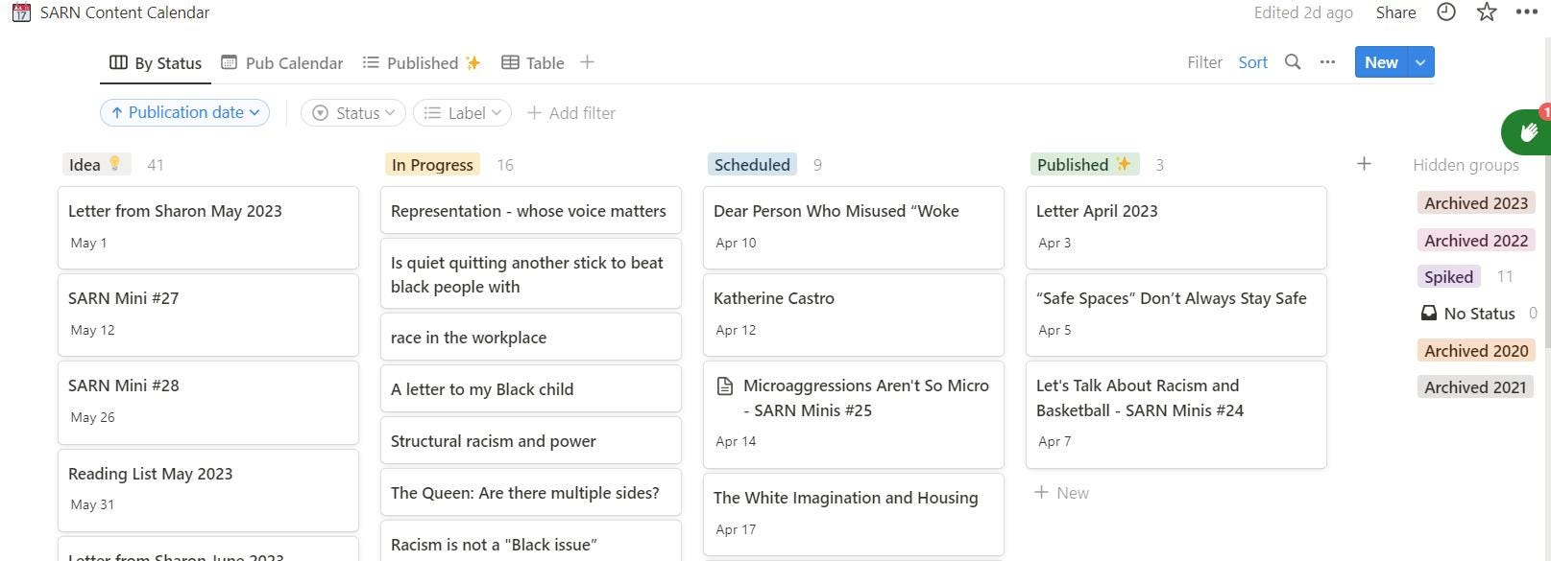Viewport: 1551px width, 561px height.
Task: Click the Share button
Action: coord(1395,12)
